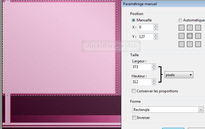Tick the Inverser checkbox

tap(133, 118)
